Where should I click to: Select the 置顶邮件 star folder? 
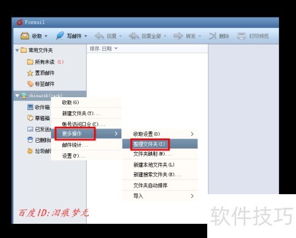(41, 73)
